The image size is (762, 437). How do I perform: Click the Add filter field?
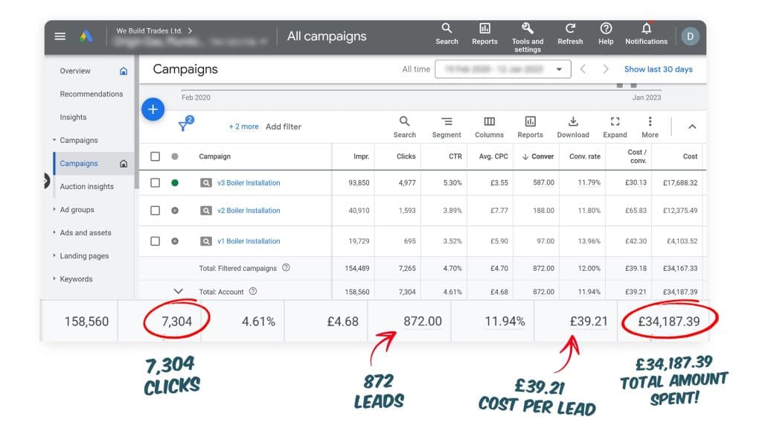284,127
